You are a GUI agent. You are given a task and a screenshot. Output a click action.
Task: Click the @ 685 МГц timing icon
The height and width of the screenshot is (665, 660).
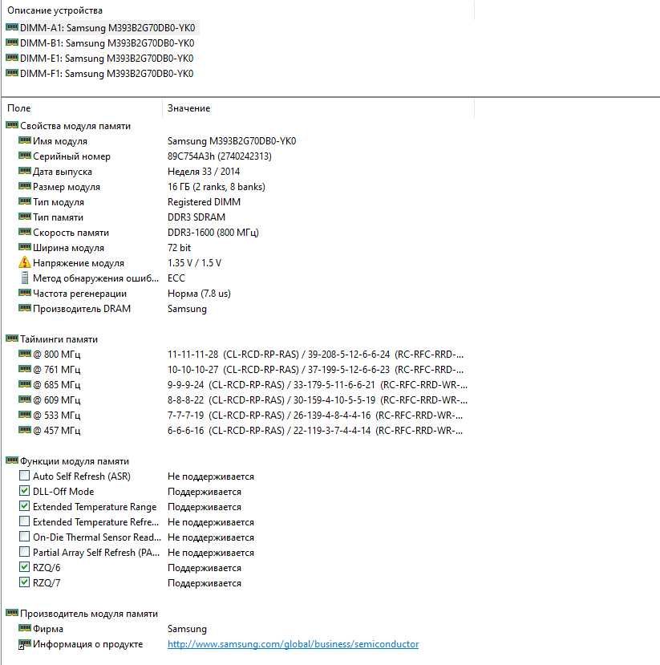tap(25, 385)
